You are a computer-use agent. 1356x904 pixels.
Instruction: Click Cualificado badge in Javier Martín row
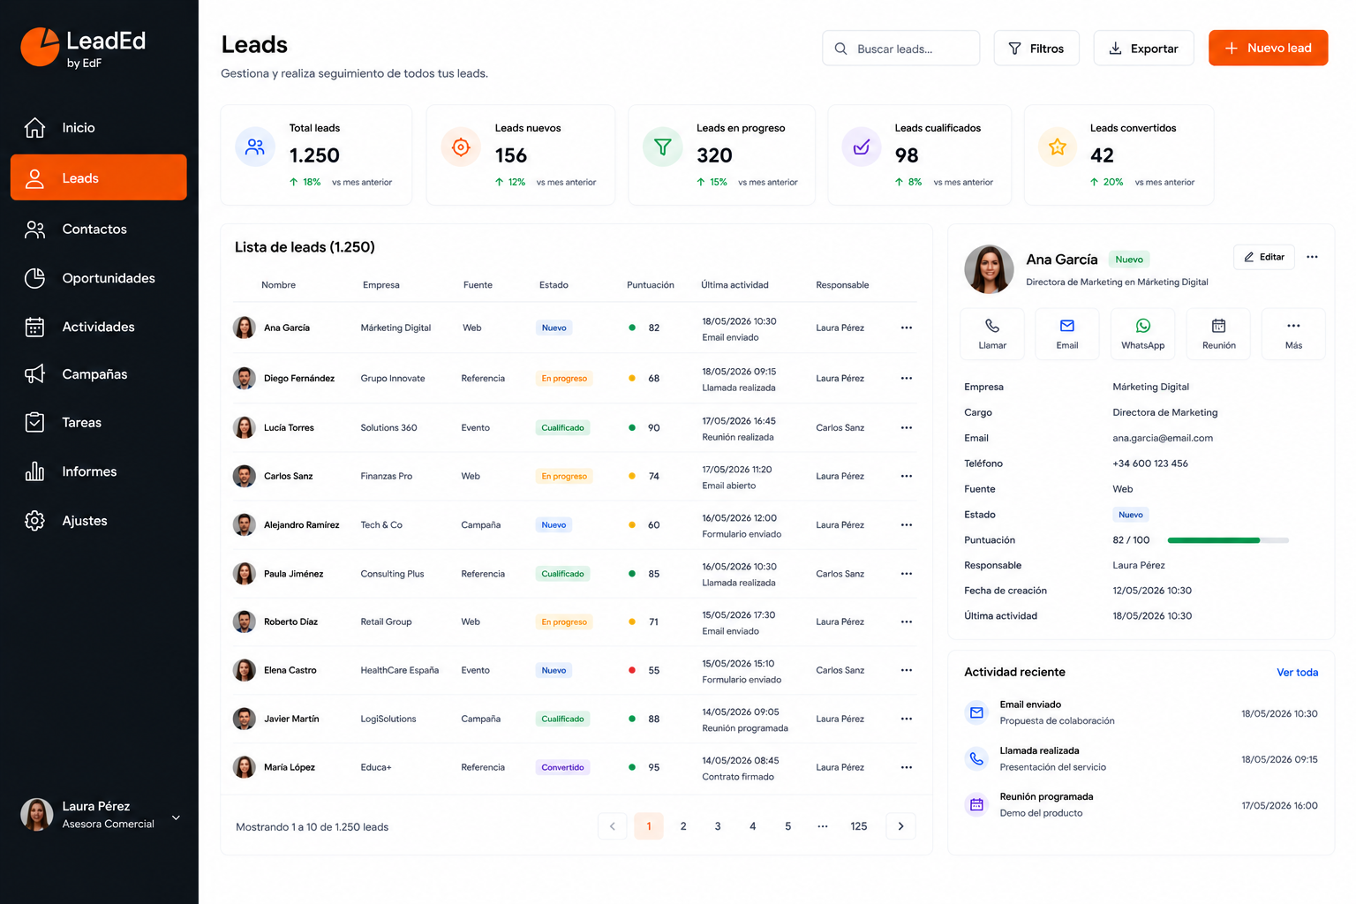tap(563, 719)
